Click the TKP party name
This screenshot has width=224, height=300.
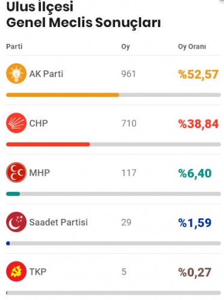point(38,272)
